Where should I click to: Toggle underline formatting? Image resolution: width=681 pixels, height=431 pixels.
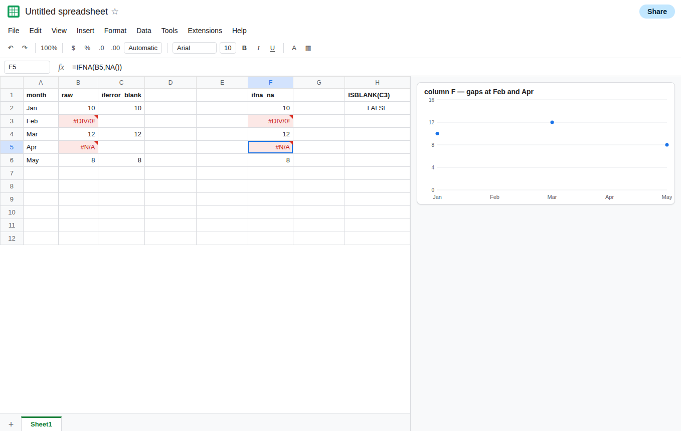tap(273, 48)
